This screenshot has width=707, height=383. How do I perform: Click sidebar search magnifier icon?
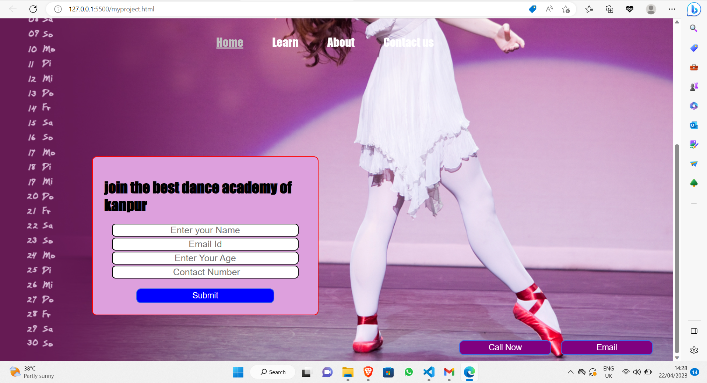click(x=694, y=28)
